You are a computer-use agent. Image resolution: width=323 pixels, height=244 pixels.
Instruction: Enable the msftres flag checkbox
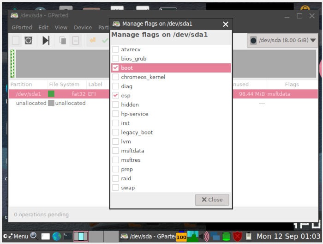click(115, 160)
